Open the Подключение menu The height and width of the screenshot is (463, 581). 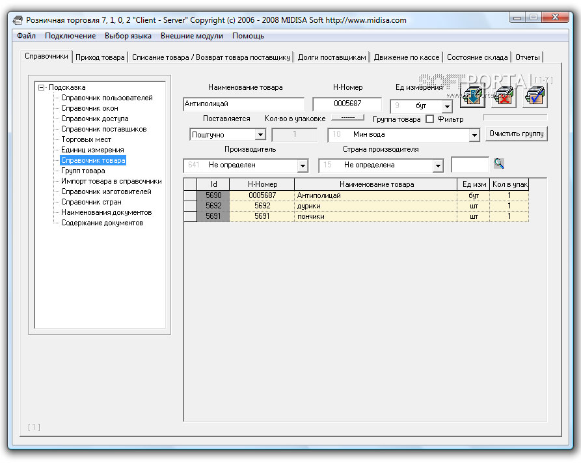[x=70, y=36]
